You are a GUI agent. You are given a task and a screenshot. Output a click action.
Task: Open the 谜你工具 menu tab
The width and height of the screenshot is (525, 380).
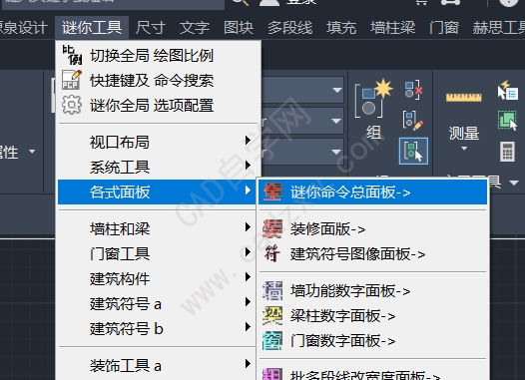92,28
